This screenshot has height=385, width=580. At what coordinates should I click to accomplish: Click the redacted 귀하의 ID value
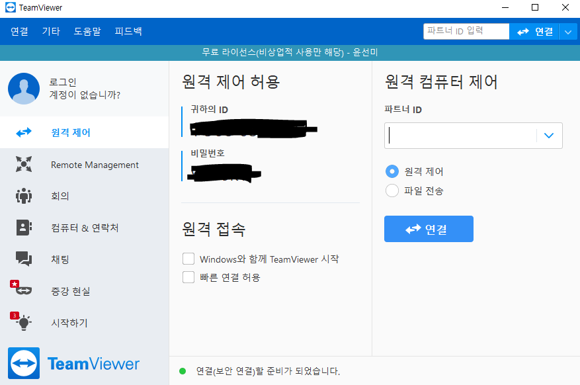point(253,128)
